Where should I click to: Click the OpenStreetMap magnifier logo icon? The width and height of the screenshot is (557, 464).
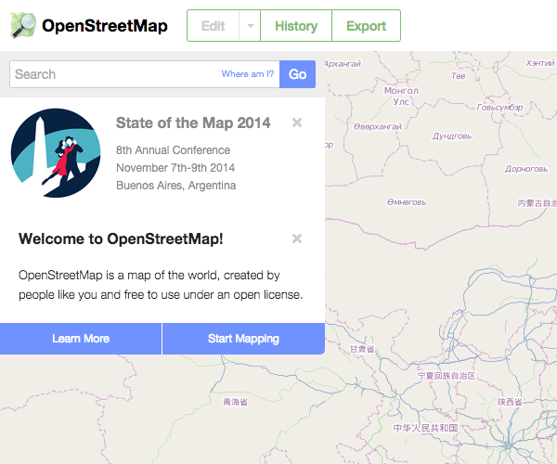click(x=23, y=25)
